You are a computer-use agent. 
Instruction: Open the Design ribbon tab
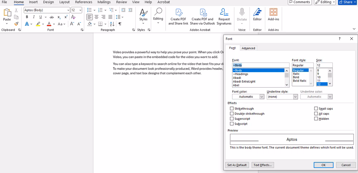tap(48, 2)
